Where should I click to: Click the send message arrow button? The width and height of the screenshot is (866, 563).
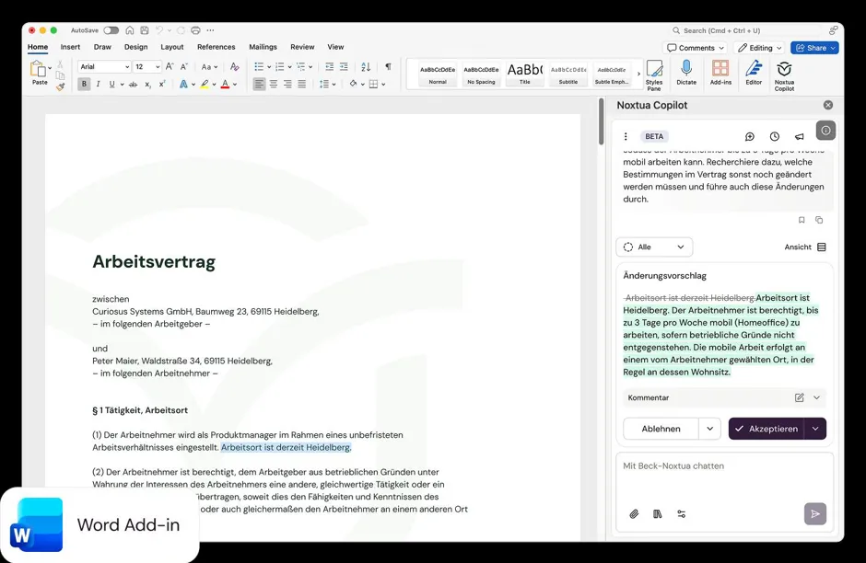coord(814,514)
